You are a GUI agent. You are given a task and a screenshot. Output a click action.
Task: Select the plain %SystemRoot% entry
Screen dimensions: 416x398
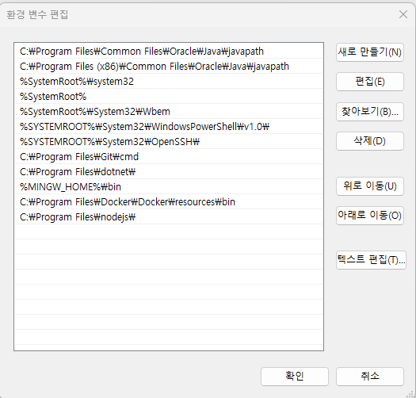click(x=169, y=97)
